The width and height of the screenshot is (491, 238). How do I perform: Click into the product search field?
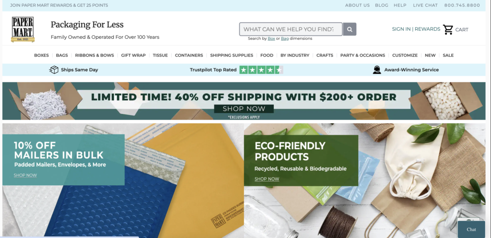click(291, 29)
